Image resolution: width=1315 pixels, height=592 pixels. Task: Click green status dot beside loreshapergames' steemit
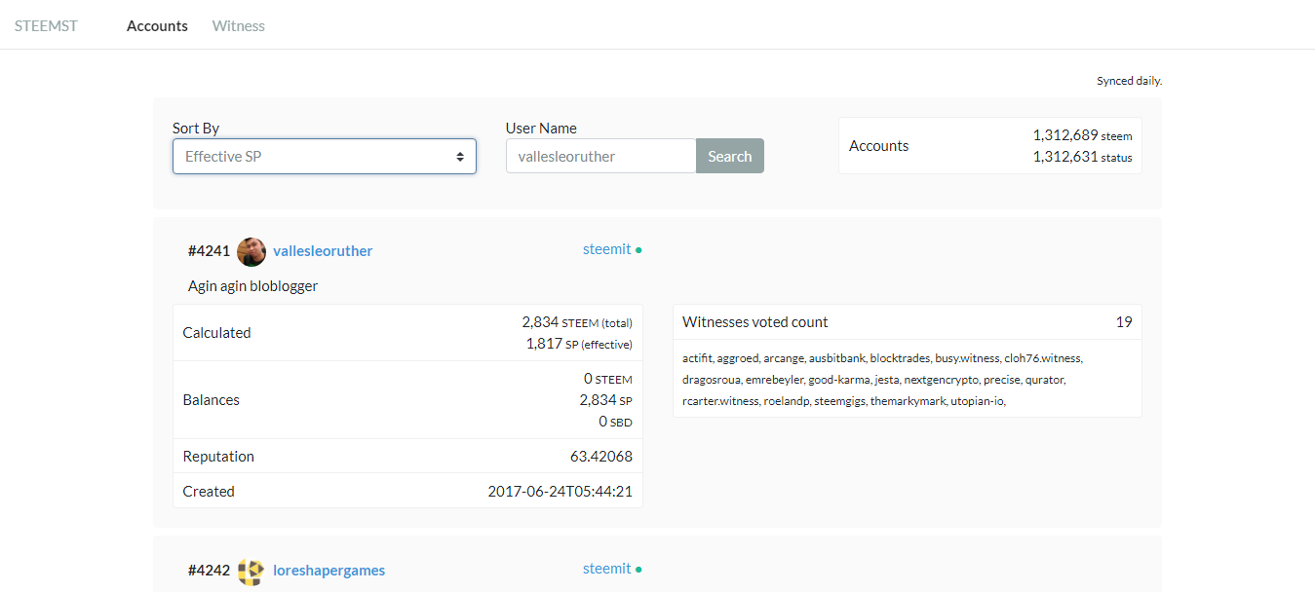click(x=638, y=570)
